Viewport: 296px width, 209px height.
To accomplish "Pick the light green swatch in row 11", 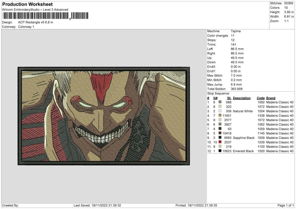I will (x=220, y=146).
